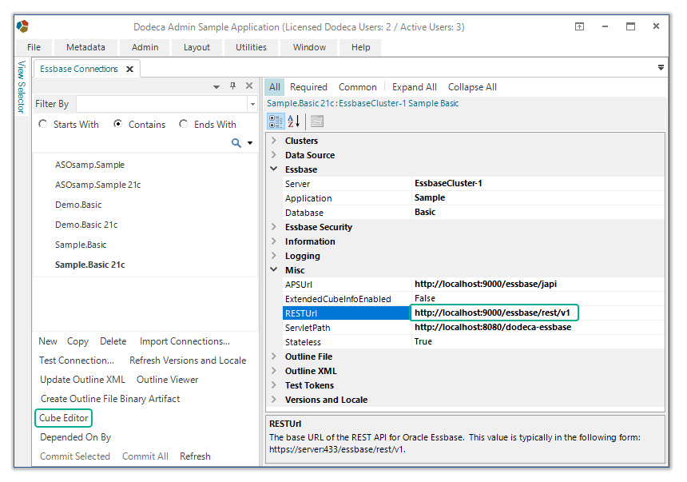Close the left list panel with X

[249, 86]
